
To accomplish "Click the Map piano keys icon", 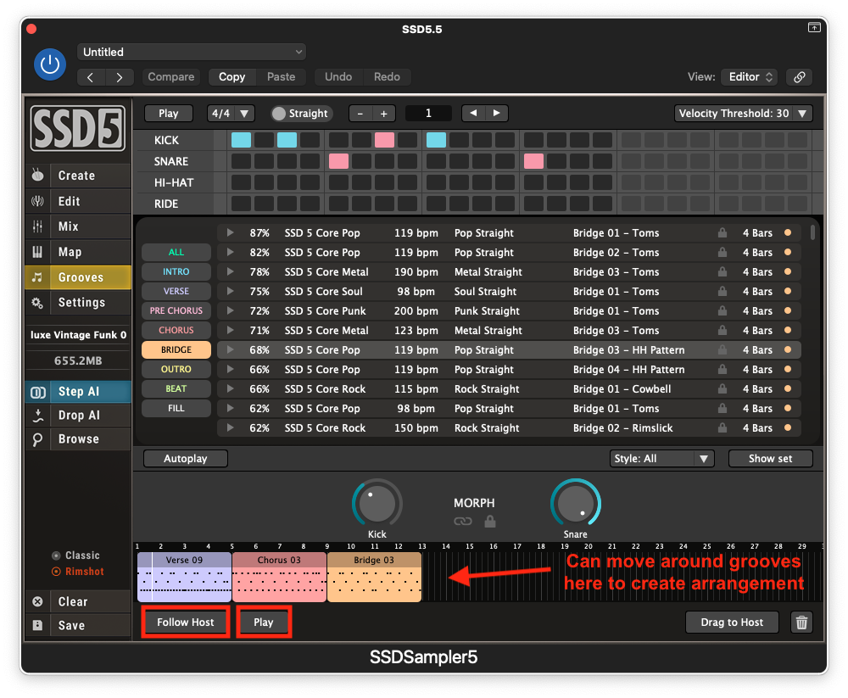I will coord(37,252).
